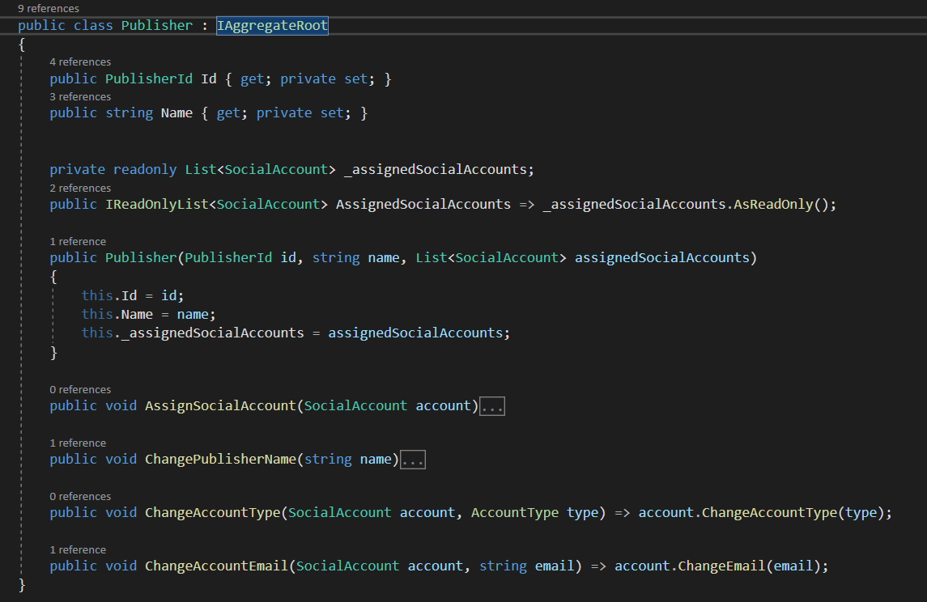
Task: Click 'Name' property identifier
Action: click(x=176, y=112)
